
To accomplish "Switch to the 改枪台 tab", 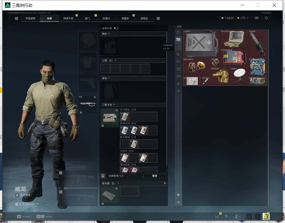I will coord(144,18).
